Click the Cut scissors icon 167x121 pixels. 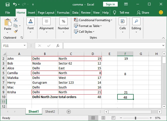[x=16, y=20]
